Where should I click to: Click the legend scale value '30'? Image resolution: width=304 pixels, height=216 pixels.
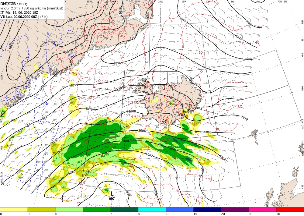coord(250,214)
